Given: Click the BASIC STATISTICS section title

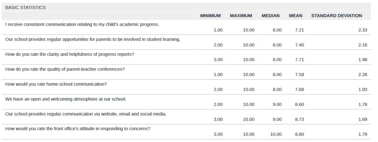Looking at the screenshot, I should (x=25, y=7).
